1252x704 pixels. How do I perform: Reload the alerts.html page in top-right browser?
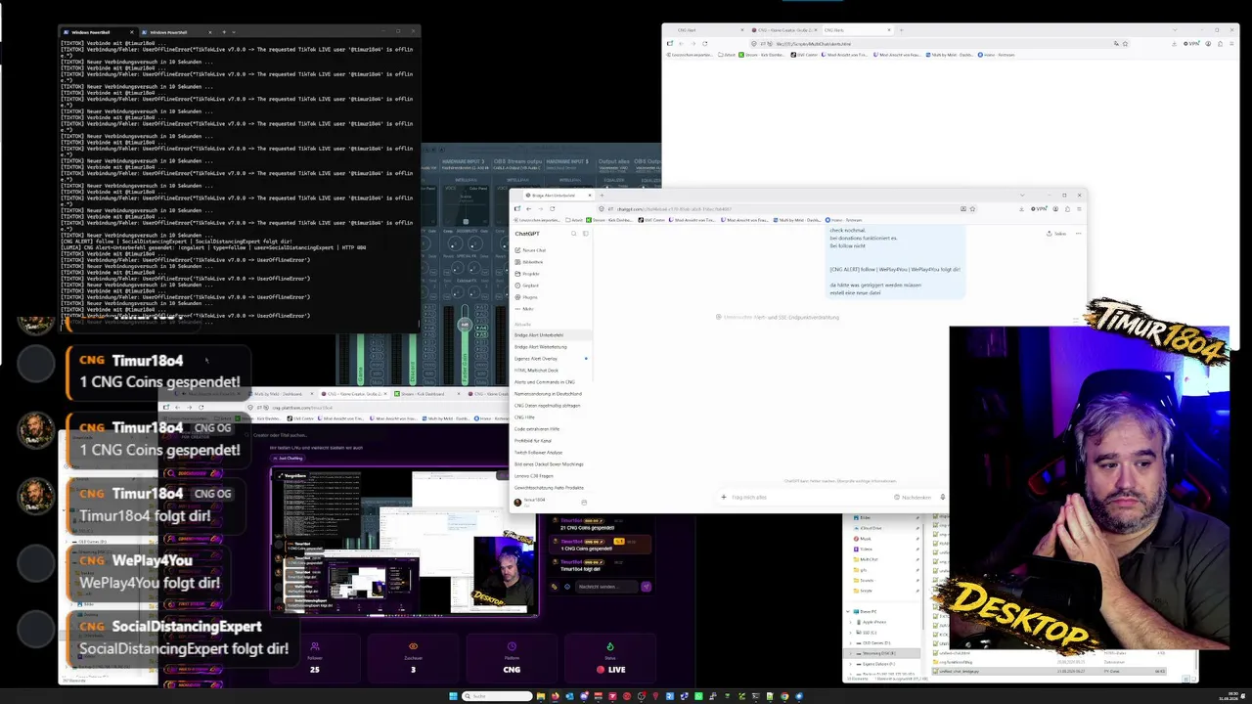[x=705, y=43]
